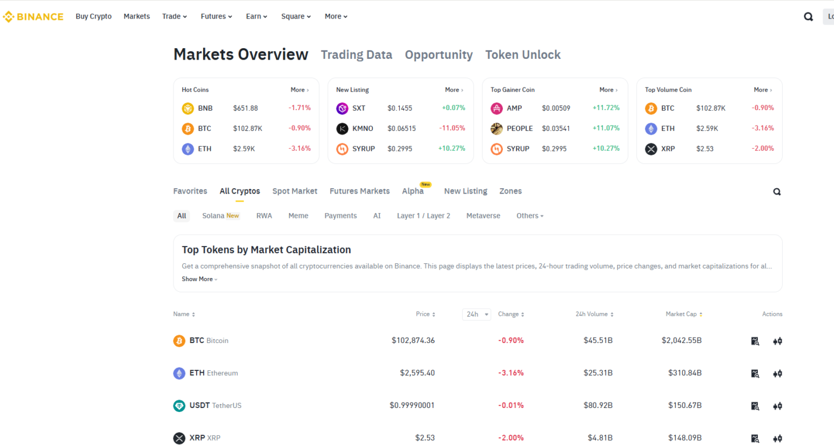Click More link in New Listing card
Viewport: 834px width, 446px height.
(x=454, y=90)
